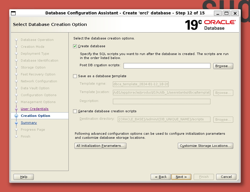Image resolution: width=250 pixels, height=192 pixels.
Task: Click the Oracle 19c Database logo
Action: coord(210,25)
